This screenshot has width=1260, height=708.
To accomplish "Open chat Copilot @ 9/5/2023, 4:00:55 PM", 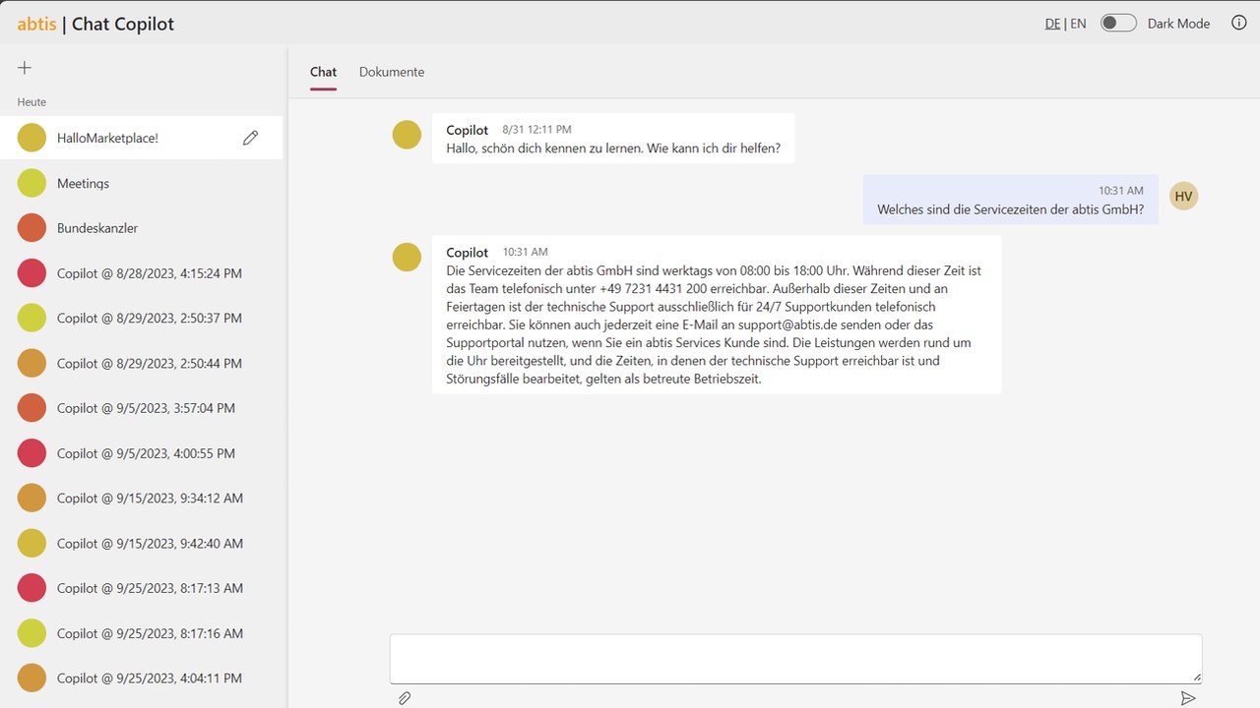I will [x=141, y=453].
